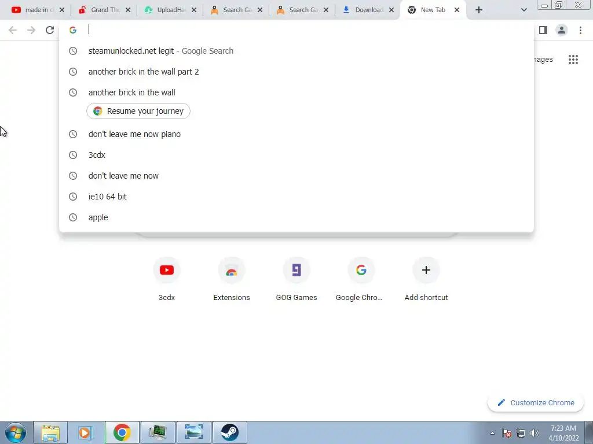Open Steam from the taskbar
The width and height of the screenshot is (593, 444).
(x=229, y=432)
